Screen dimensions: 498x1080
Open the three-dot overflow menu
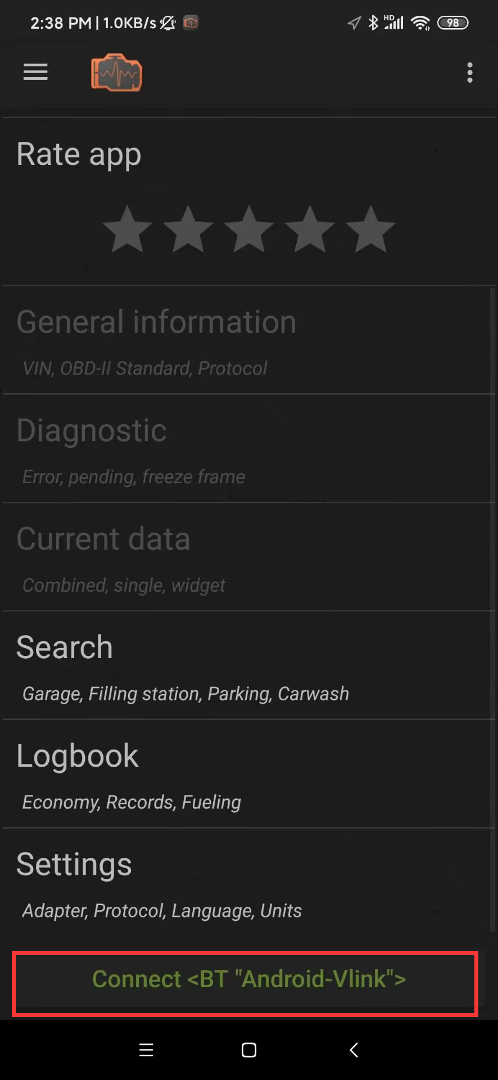click(470, 73)
